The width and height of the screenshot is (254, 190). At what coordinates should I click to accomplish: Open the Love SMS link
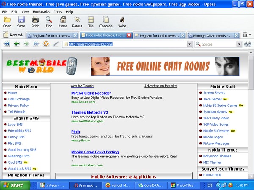pyautogui.click(x=15, y=125)
